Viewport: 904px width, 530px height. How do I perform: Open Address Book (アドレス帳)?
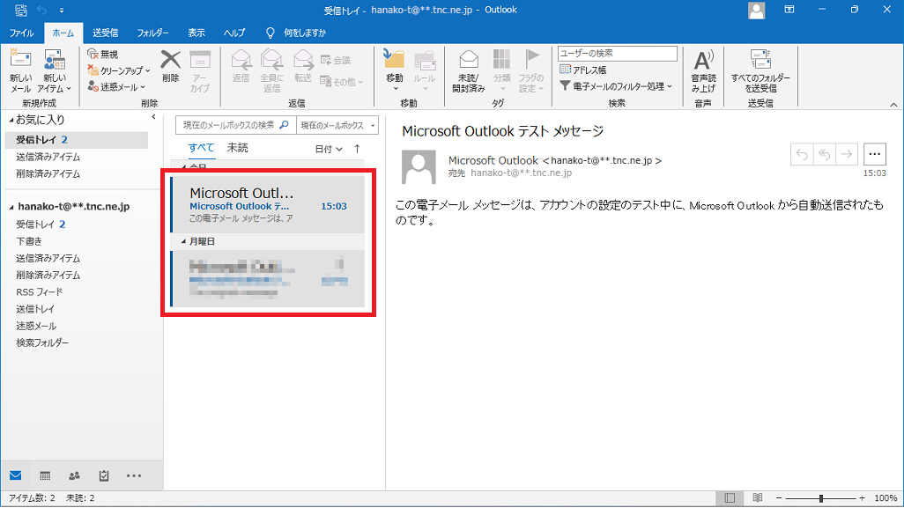583,70
